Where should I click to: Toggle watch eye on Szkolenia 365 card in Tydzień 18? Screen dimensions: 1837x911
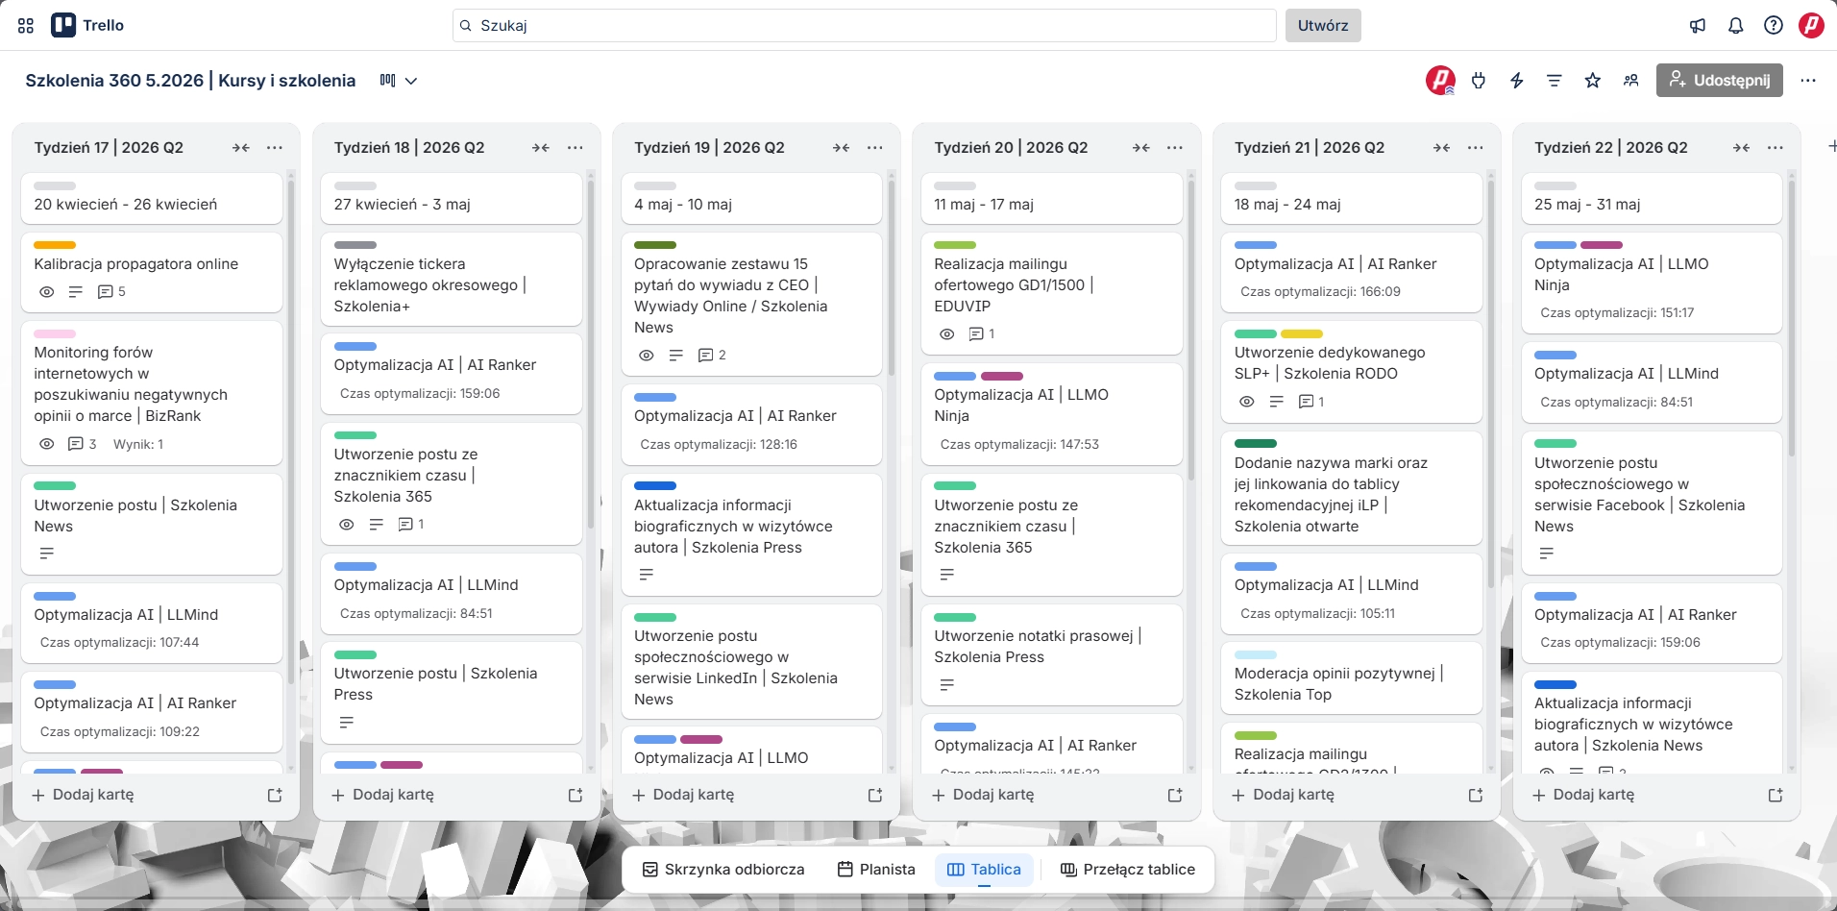pos(347,525)
